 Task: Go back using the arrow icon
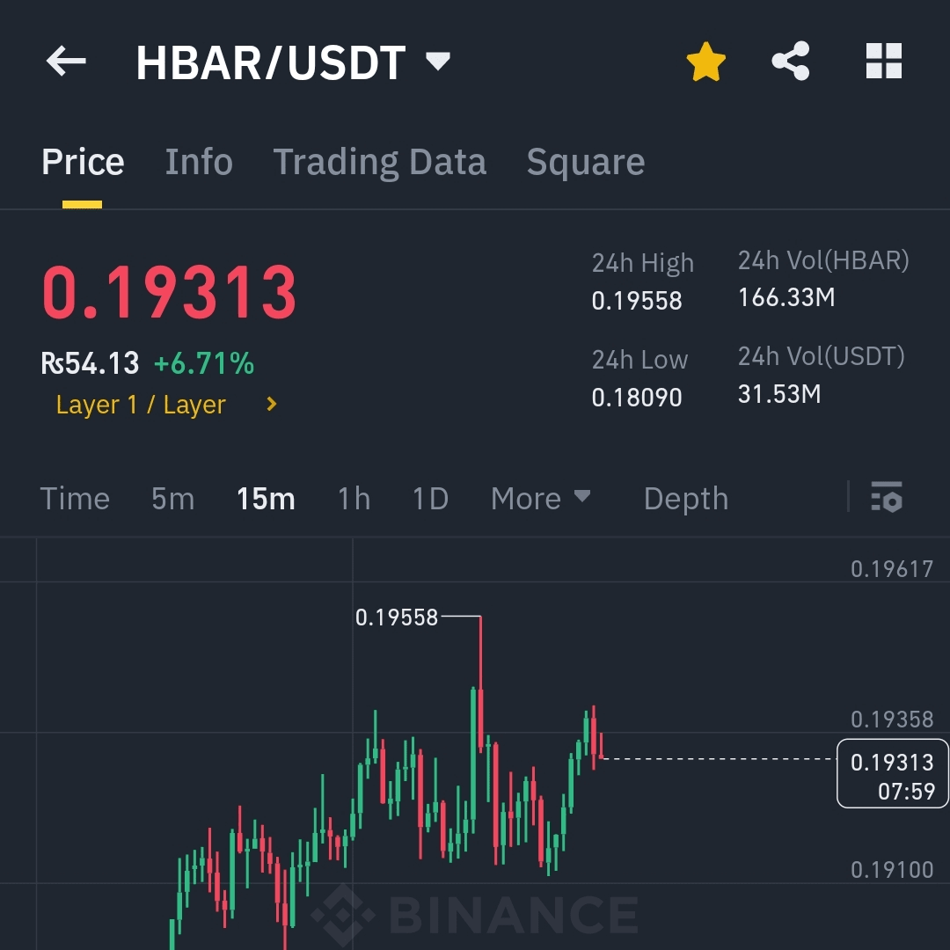(66, 62)
